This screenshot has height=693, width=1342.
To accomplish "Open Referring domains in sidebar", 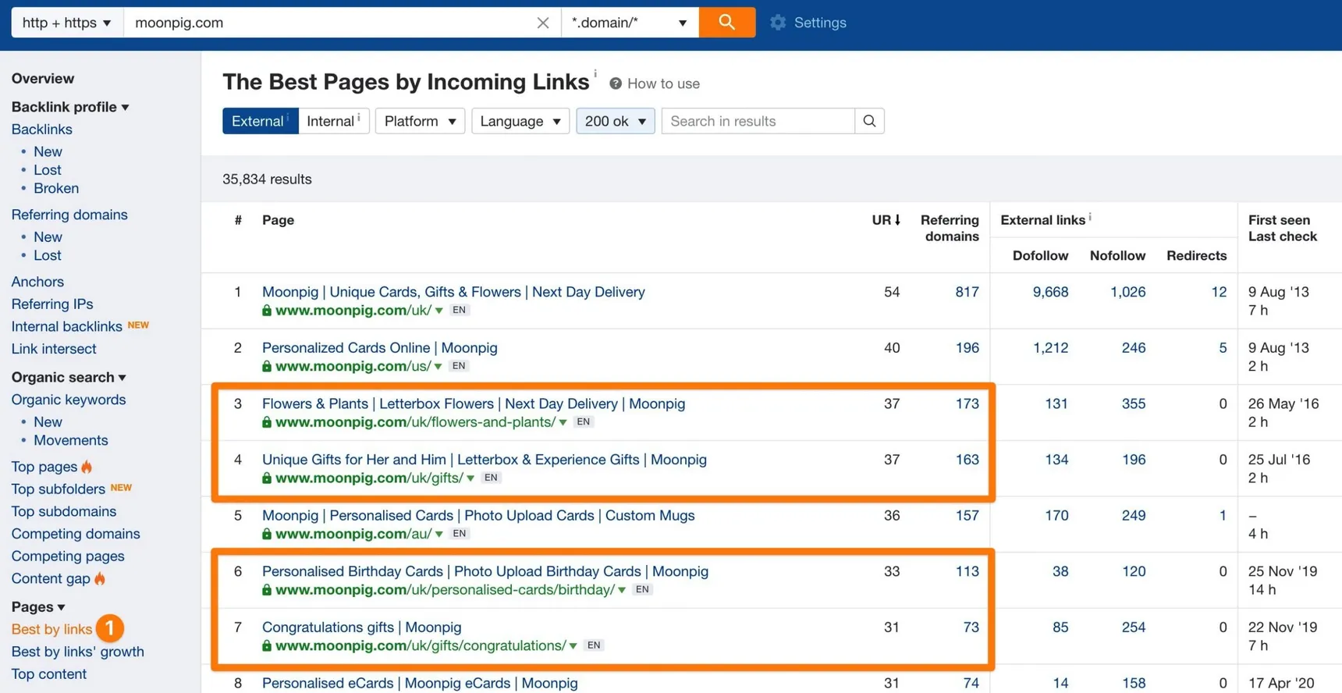I will click(x=69, y=215).
